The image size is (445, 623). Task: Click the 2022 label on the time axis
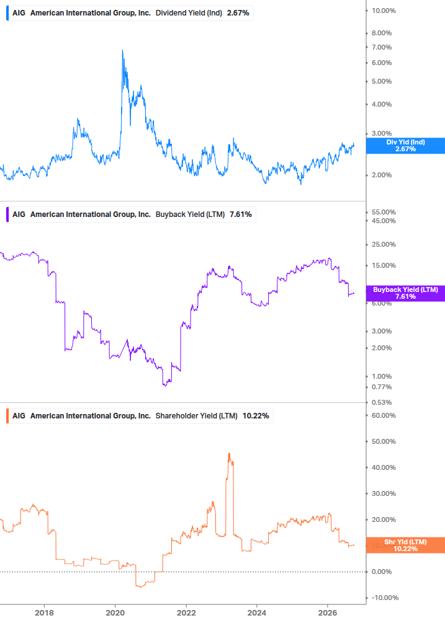click(x=186, y=613)
